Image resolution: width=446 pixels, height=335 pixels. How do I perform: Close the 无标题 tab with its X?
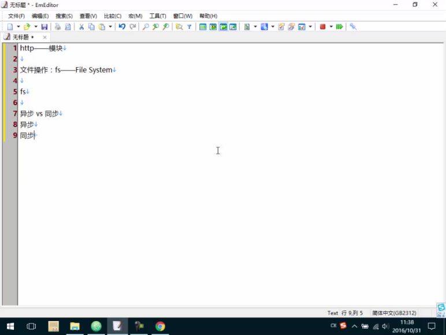[44, 37]
